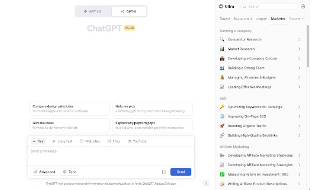Viewport: 316px width, 190px height.
Task: Select the Files input mode
Action: [114, 141]
